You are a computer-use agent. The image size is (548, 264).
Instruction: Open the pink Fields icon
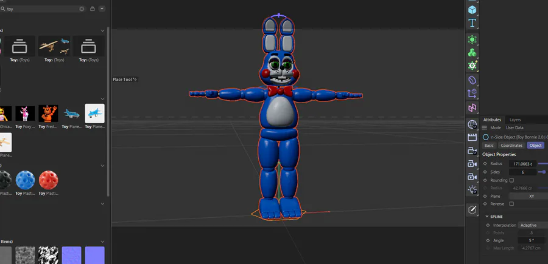[x=472, y=107]
